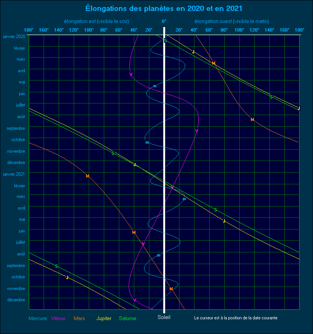The width and height of the screenshot is (313, 334).
Task: Click the 'janvier 2020' row label
Action: point(14,36)
